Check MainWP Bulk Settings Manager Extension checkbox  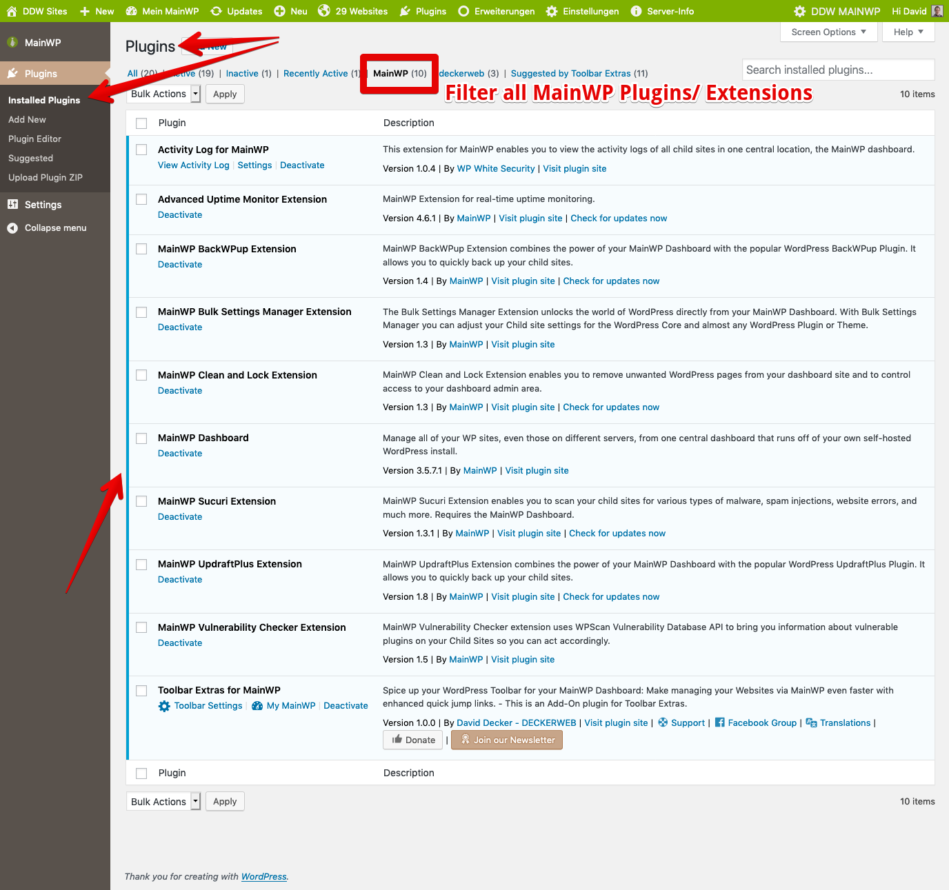click(x=141, y=312)
